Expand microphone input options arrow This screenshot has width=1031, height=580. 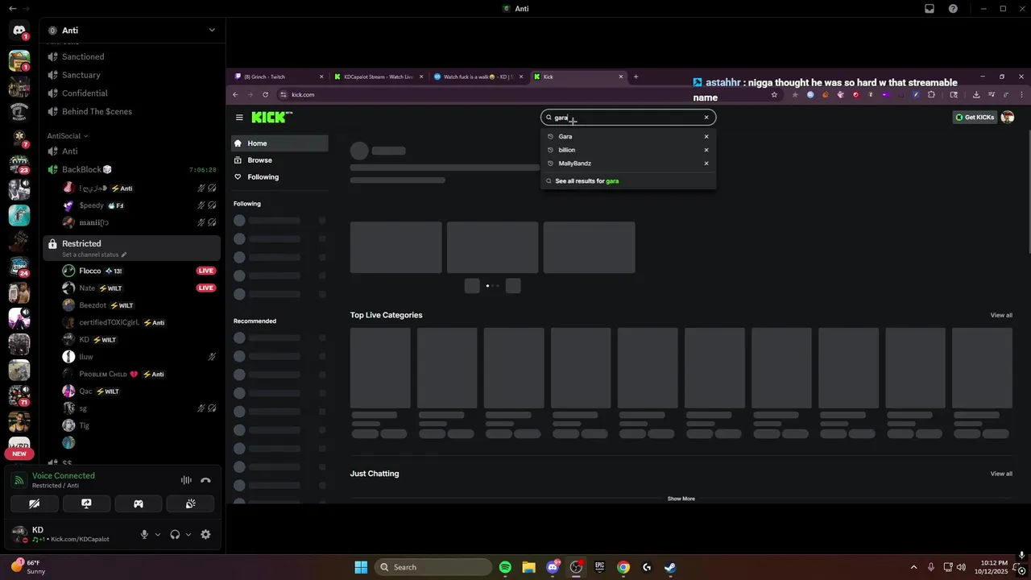pyautogui.click(x=157, y=534)
